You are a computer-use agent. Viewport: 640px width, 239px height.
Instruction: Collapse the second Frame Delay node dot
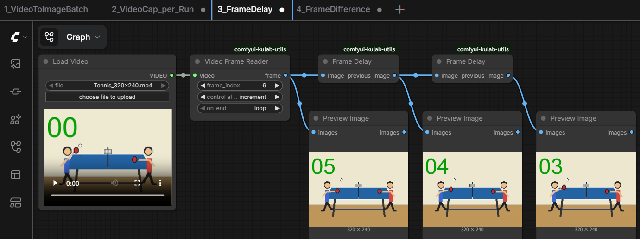pos(439,61)
